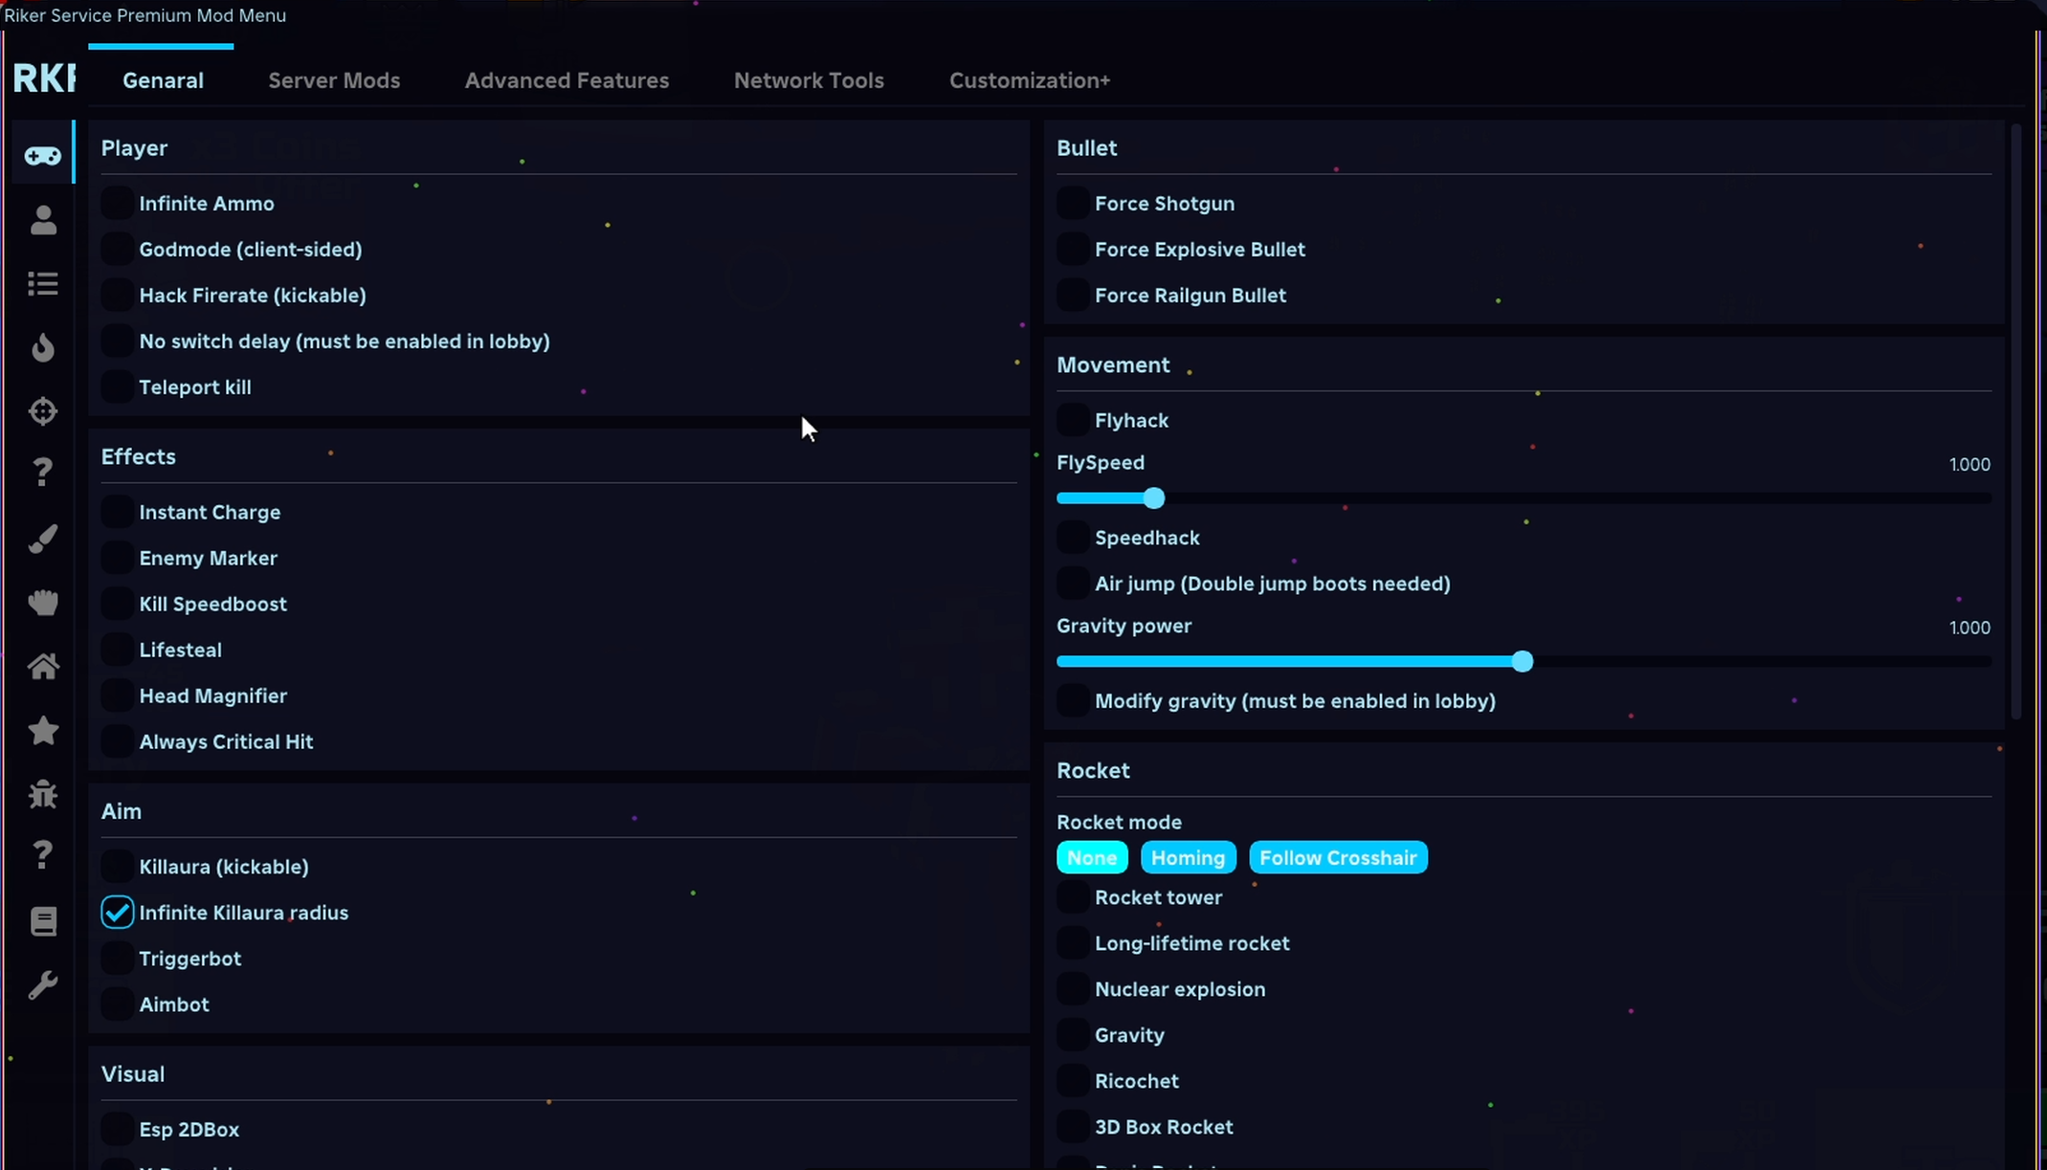Enable Force Explosive Bullet option

[x=1073, y=249]
